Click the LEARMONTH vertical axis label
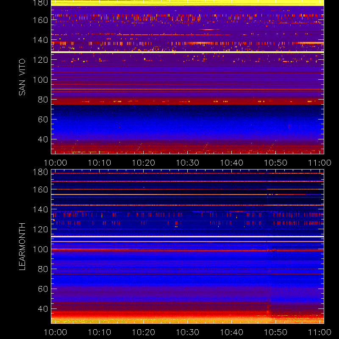Image resolution: width=339 pixels, height=339 pixels. pos(22,247)
